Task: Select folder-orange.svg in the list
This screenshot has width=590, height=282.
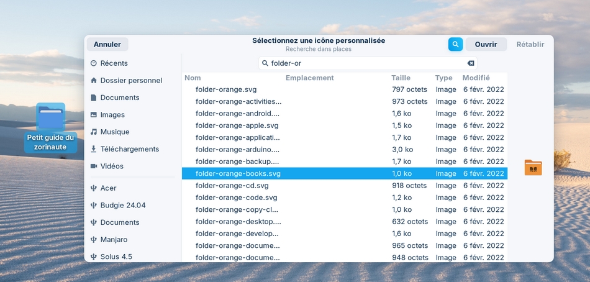Action: point(225,89)
